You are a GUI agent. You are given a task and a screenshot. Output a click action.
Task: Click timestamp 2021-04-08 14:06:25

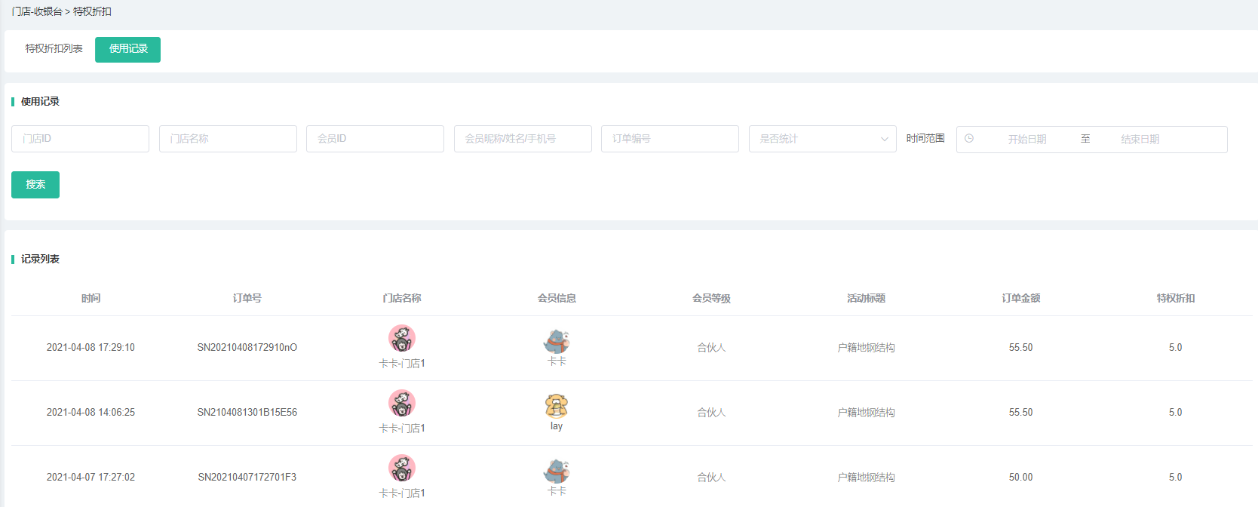point(91,413)
